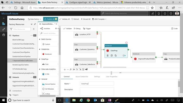The width and height of the screenshot is (183, 103).
Task: Select the Get Metadata activity
Action: pos(50,89)
